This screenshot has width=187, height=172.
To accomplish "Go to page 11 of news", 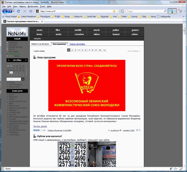I will 104,50.
